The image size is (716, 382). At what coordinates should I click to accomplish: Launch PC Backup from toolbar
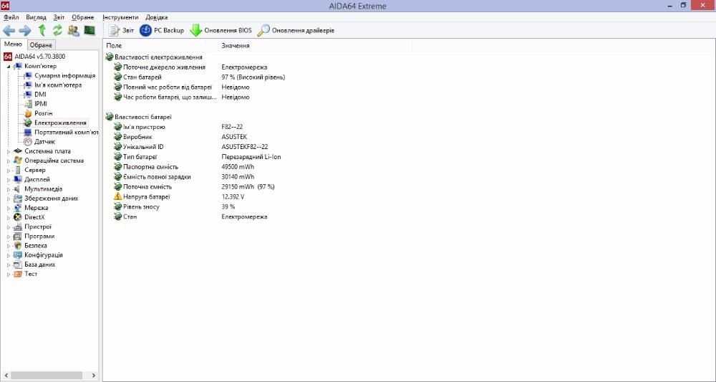click(x=162, y=31)
